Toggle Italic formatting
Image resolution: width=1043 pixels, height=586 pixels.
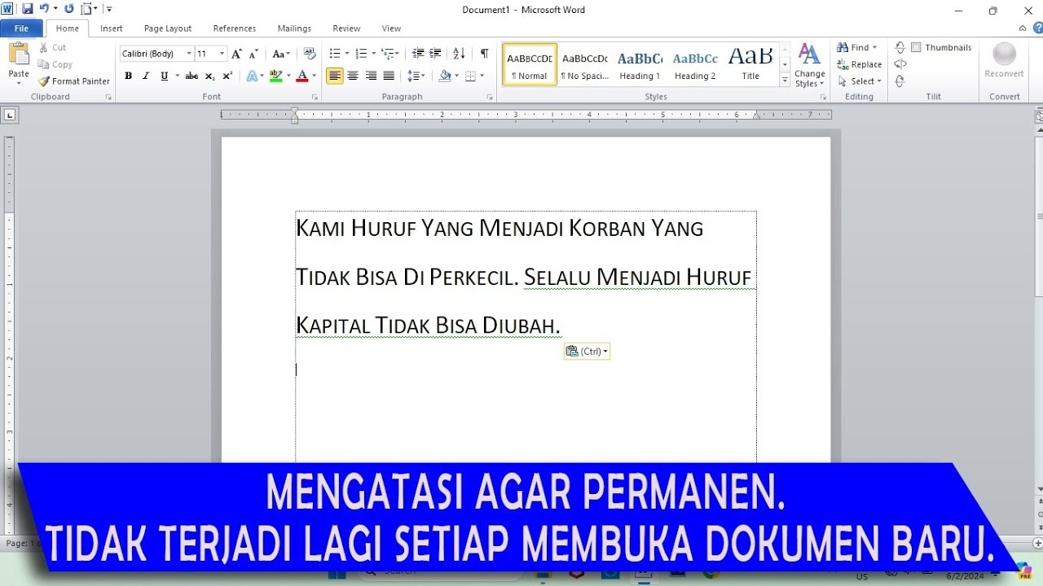pos(146,76)
